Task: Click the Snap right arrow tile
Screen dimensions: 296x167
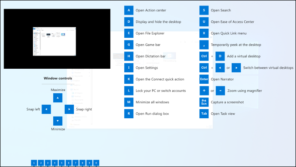Action: coord(69,109)
